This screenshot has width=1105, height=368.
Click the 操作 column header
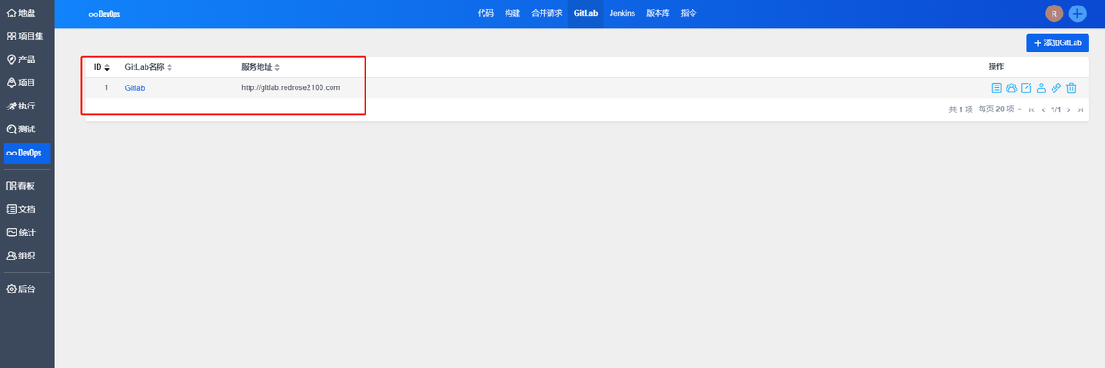[996, 67]
